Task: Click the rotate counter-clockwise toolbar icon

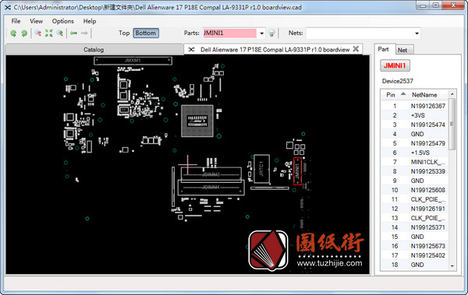Action: [x=13, y=33]
